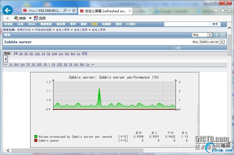Jump to earliest with « link
This screenshot has height=155, width=234.
click(x=6, y=64)
